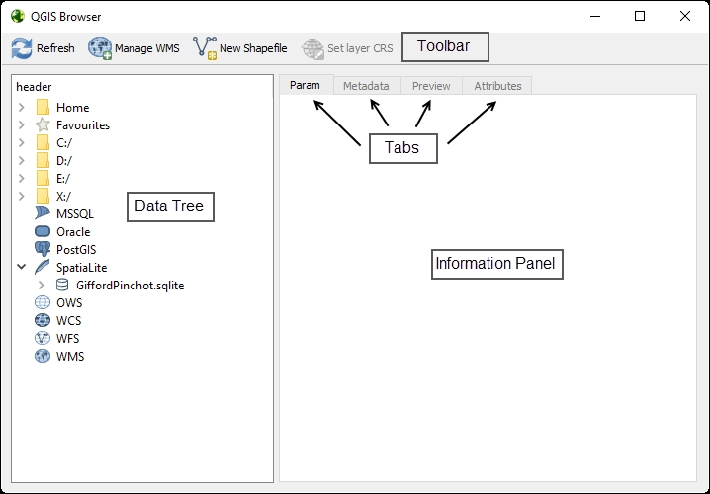
Task: Open the Param tab
Action: (306, 85)
